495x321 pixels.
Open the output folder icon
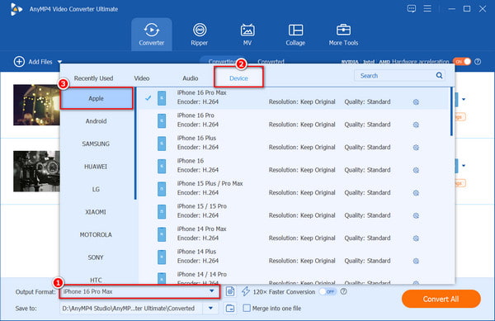230,309
